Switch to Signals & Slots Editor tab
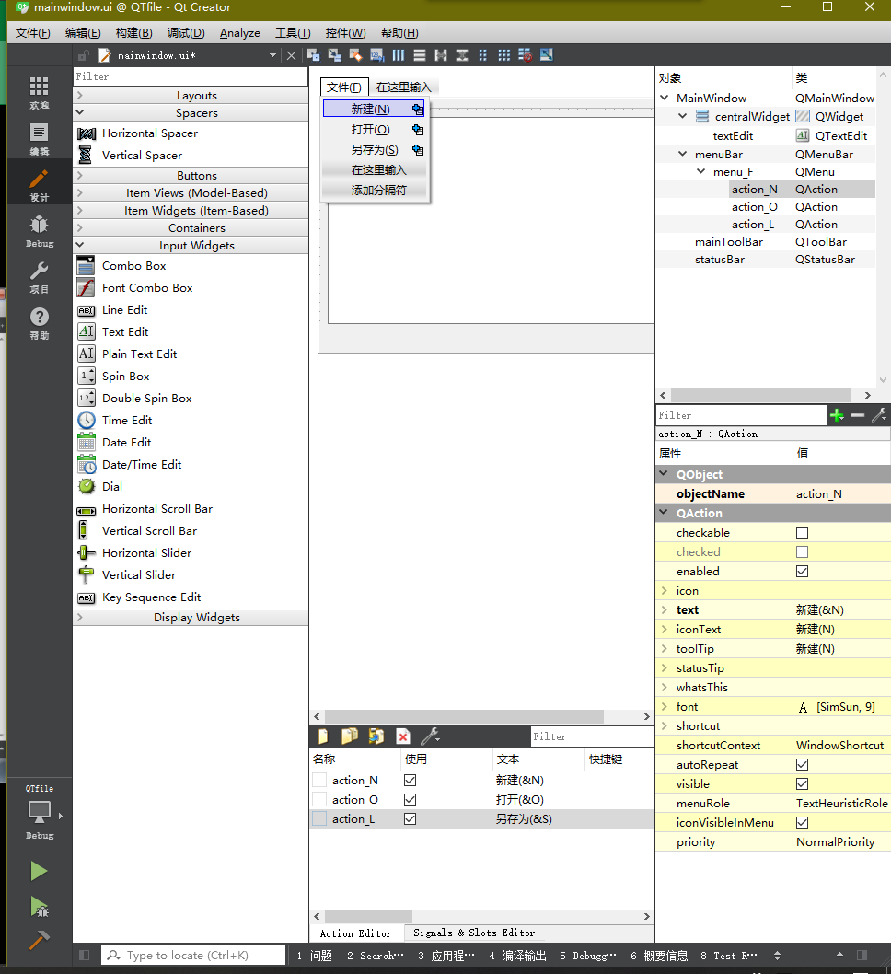This screenshot has width=891, height=974. click(474, 933)
